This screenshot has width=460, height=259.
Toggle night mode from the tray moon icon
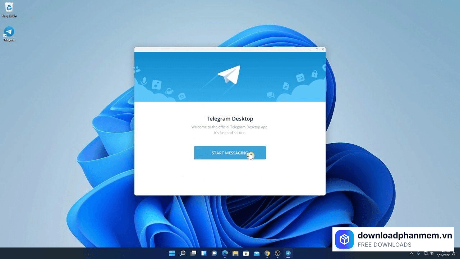coord(454,254)
